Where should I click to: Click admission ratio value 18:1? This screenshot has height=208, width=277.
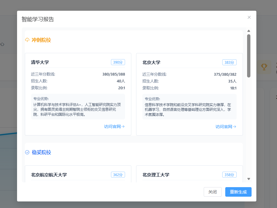(233, 88)
